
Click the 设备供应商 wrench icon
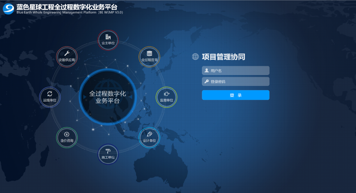(67, 54)
